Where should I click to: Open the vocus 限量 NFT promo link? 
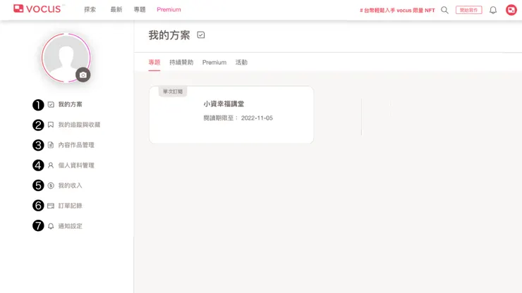tap(397, 11)
